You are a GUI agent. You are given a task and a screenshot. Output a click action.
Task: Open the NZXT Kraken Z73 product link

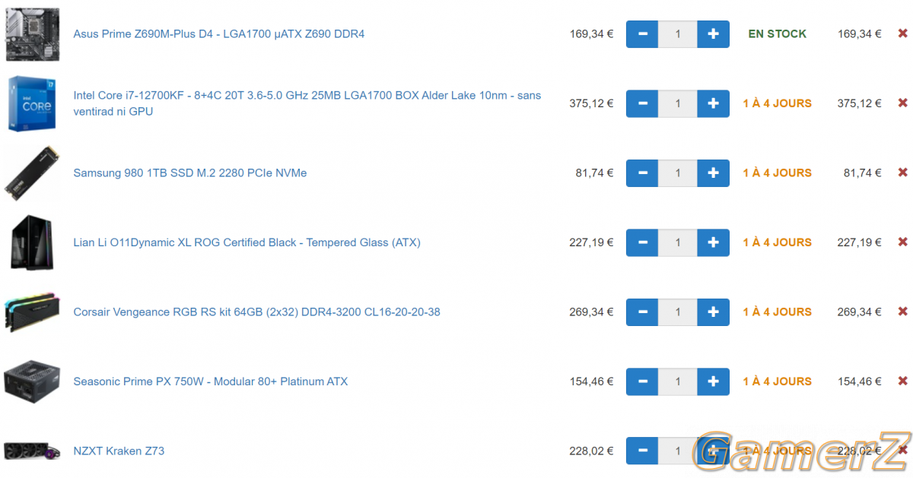(x=119, y=451)
